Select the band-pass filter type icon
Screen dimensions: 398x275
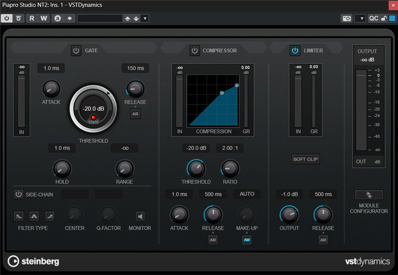coord(34,216)
